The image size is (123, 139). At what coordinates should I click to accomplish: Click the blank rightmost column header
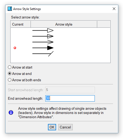click(x=104, y=24)
